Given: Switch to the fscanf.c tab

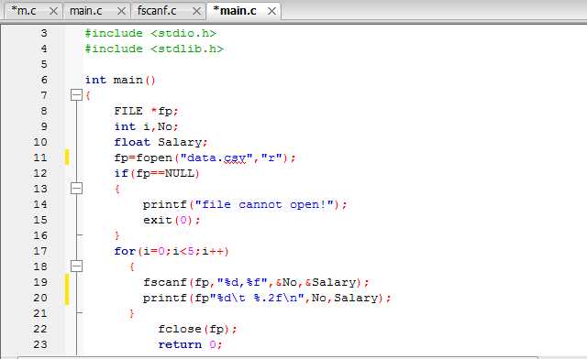Looking at the screenshot, I should pyautogui.click(x=157, y=11).
